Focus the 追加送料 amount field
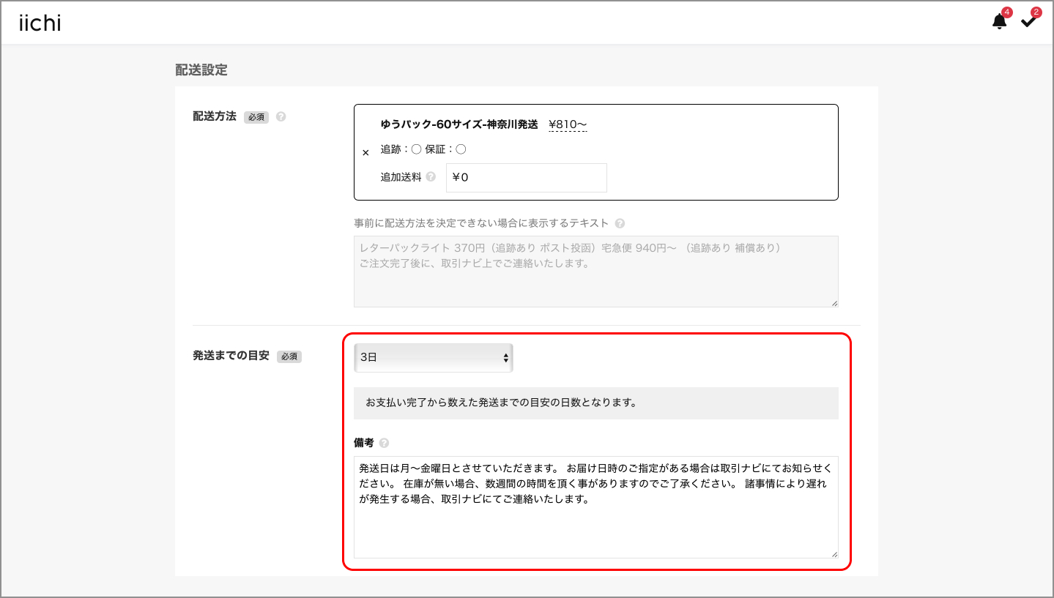The height and width of the screenshot is (598, 1054). (x=527, y=178)
